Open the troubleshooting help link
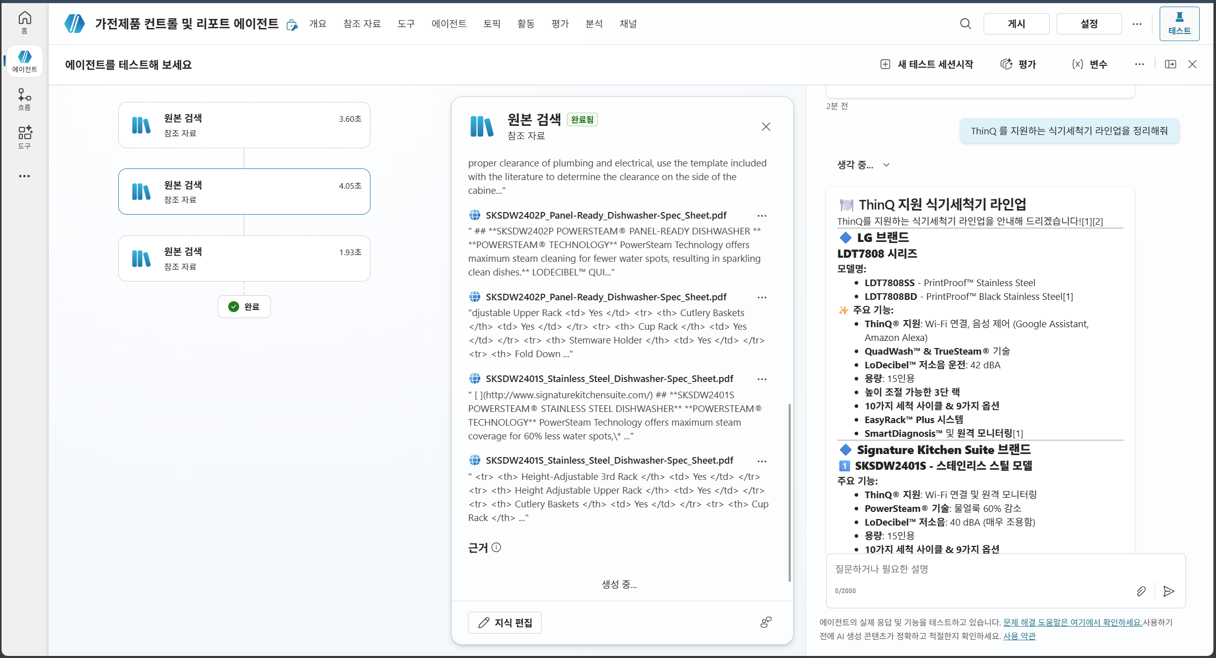Screen dimensions: 1216x658 click(x=1073, y=622)
